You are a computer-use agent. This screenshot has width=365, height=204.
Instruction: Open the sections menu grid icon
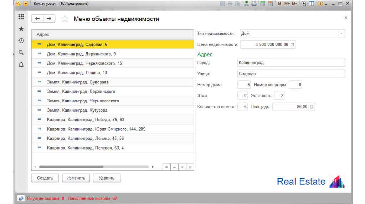point(21,17)
